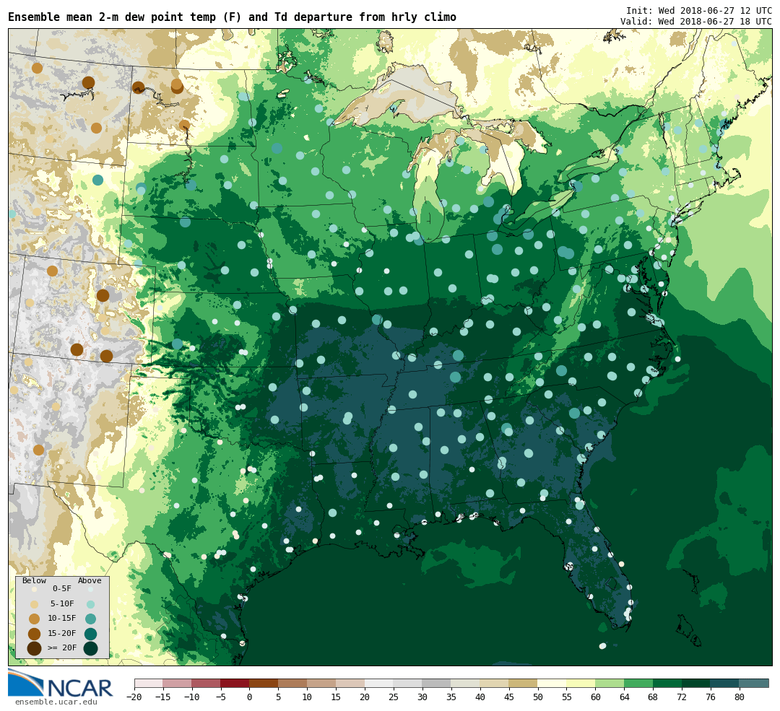Pick the 55 to 60 yellow swatch
The image size is (780, 711).
click(581, 683)
